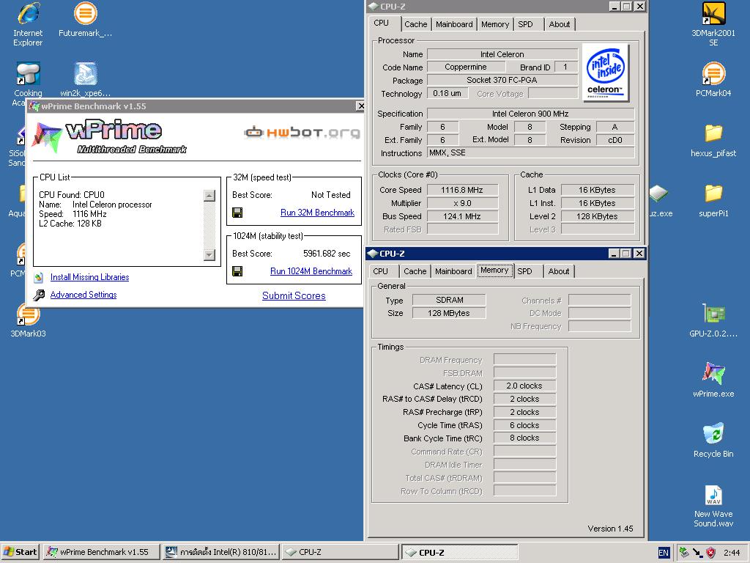Click the 5961.682 sec best score text
The image size is (750, 563).
(x=327, y=254)
